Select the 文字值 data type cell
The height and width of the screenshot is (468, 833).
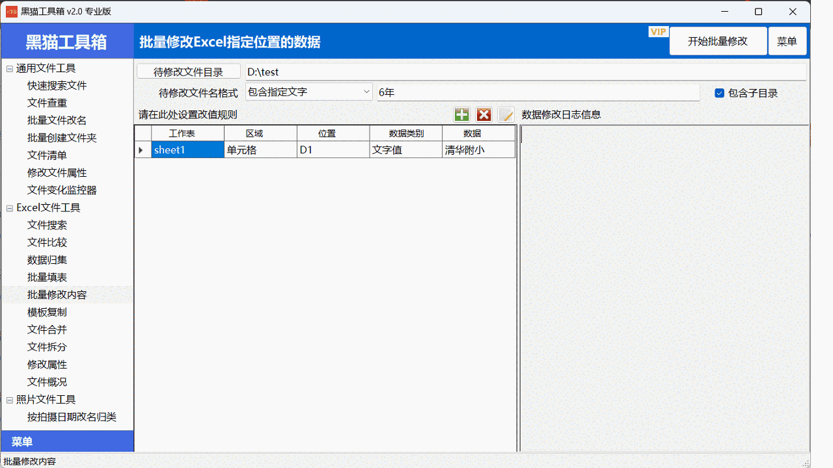(406, 149)
